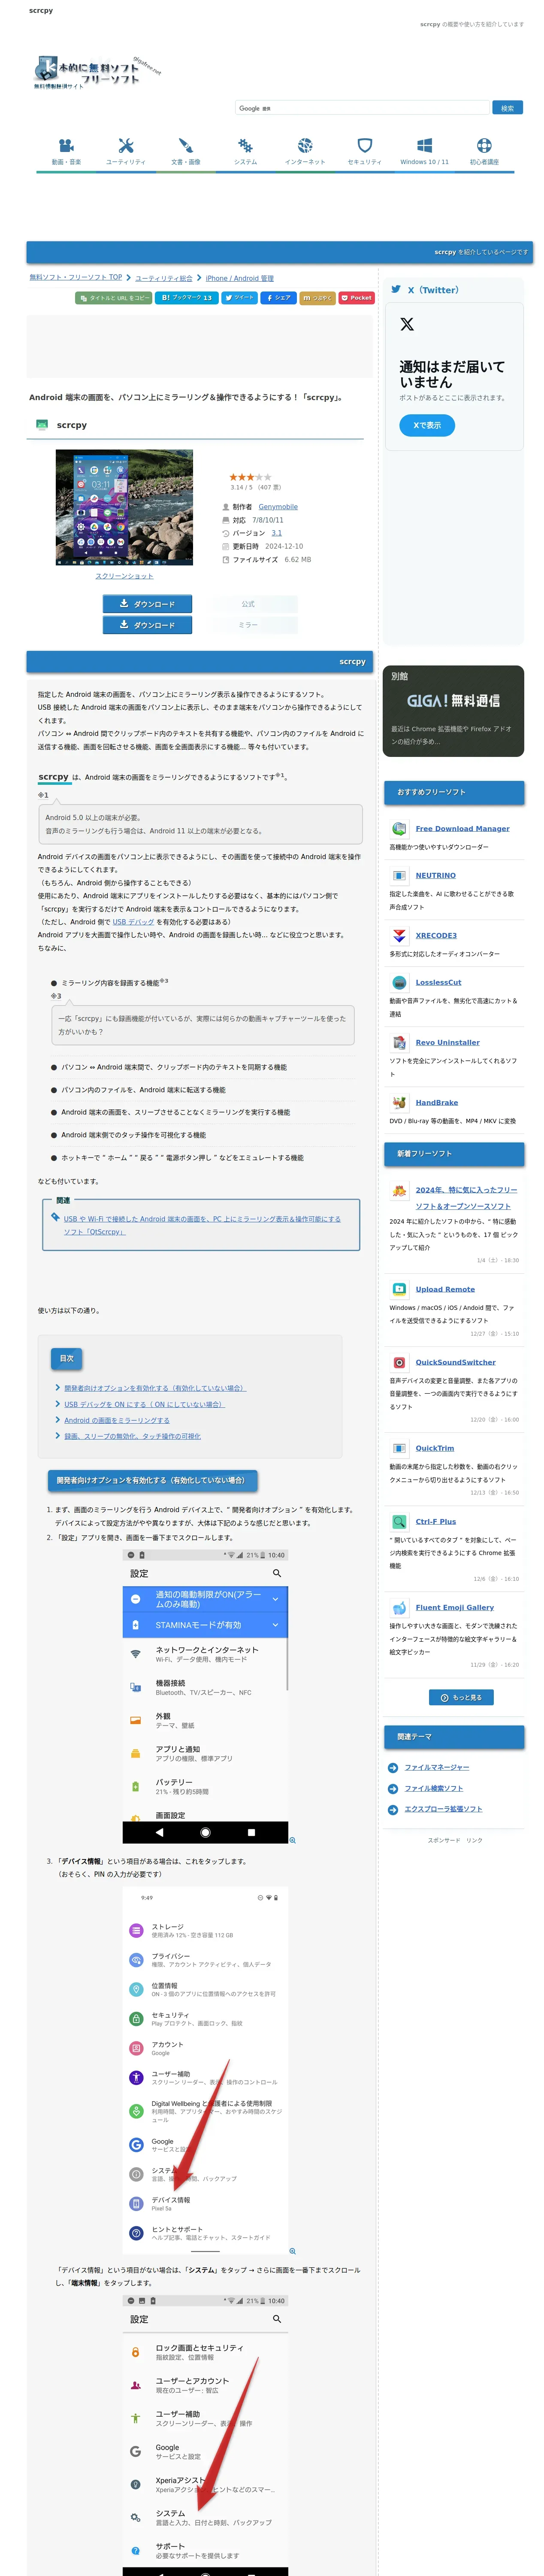The height and width of the screenshot is (2576, 544).
Task: Open the インターネット category icon
Action: (x=305, y=145)
